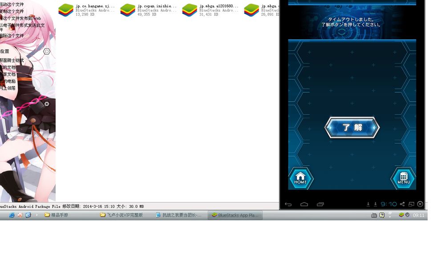The height and width of the screenshot is (278, 445).
Task: Click the second quick launch icon
Action: 20,215
